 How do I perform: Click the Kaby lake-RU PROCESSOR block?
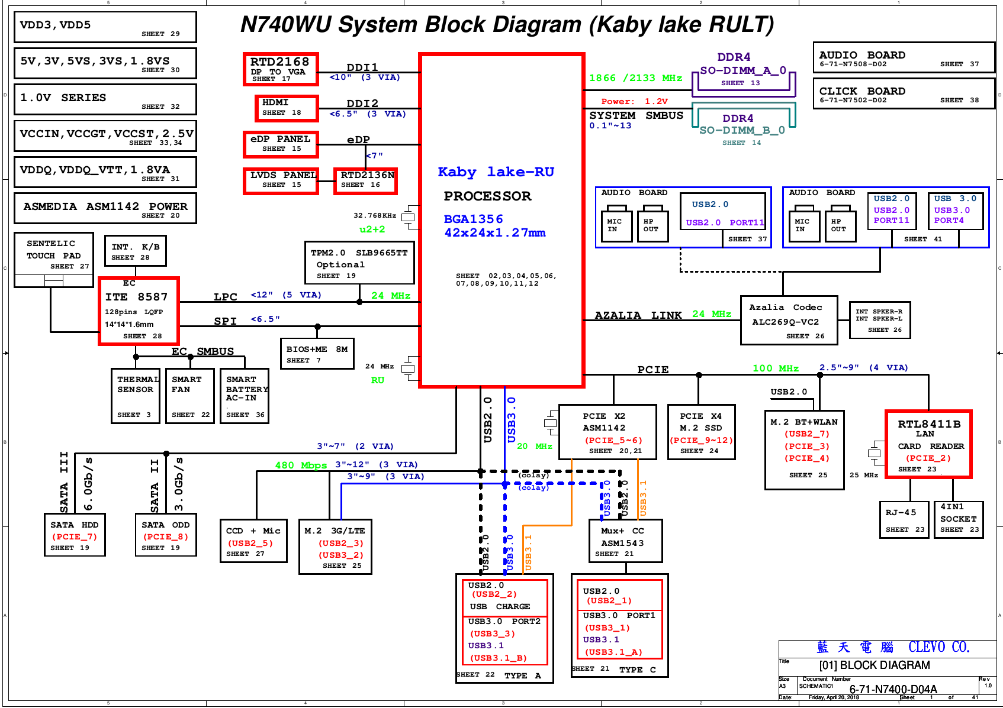pos(501,220)
